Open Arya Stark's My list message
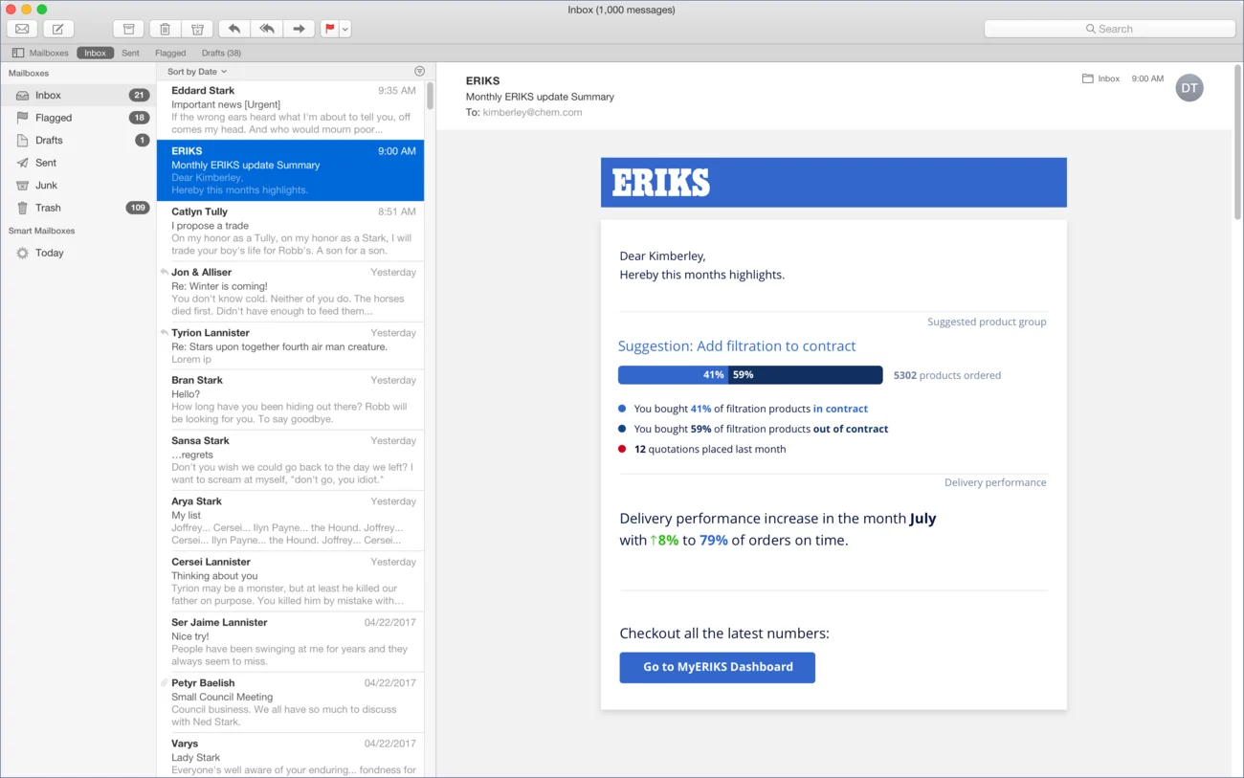This screenshot has height=778, width=1244. click(x=290, y=521)
